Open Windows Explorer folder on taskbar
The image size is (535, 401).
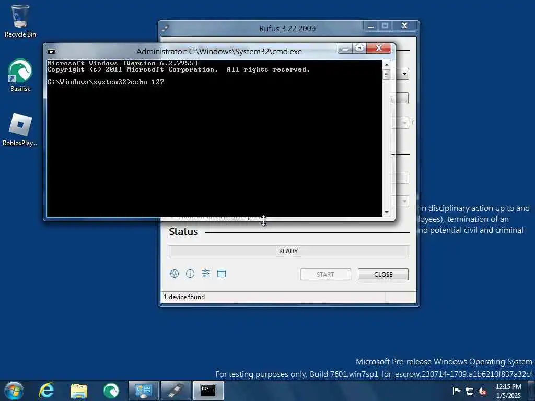pyautogui.click(x=79, y=391)
